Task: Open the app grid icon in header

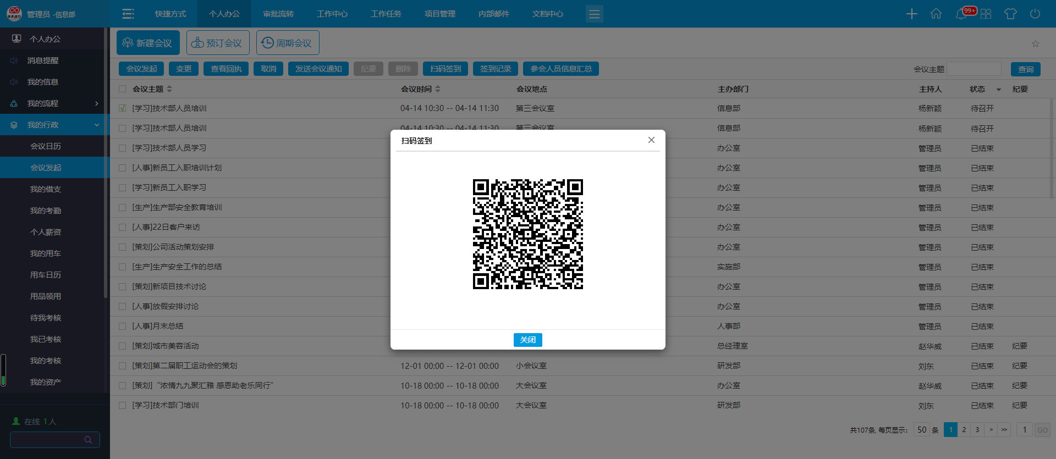Action: pyautogui.click(x=986, y=14)
